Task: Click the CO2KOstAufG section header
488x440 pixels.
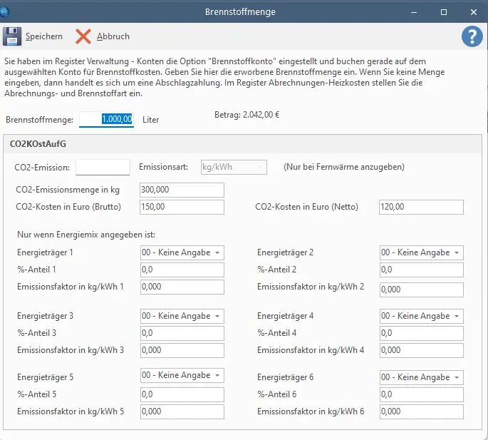Action: [x=38, y=144]
